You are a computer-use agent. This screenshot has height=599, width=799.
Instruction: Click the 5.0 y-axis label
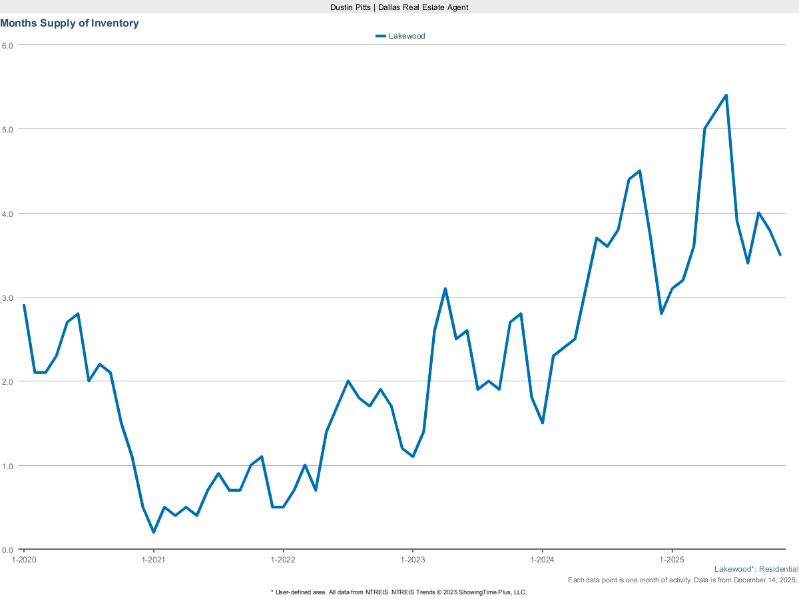click(x=7, y=129)
